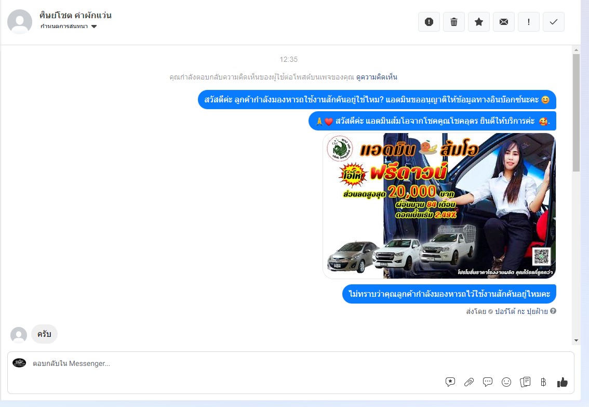This screenshot has width=589, height=407.
Task: Mark conversation as done with checkmark
Action: pyautogui.click(x=553, y=22)
